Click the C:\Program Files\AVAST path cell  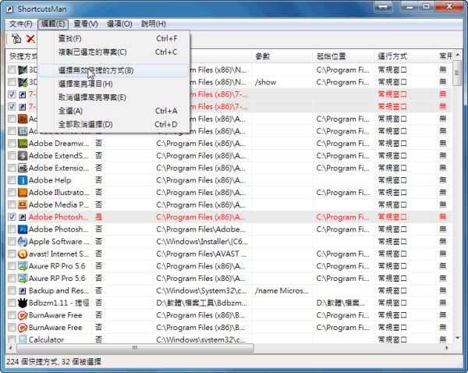[x=201, y=254]
